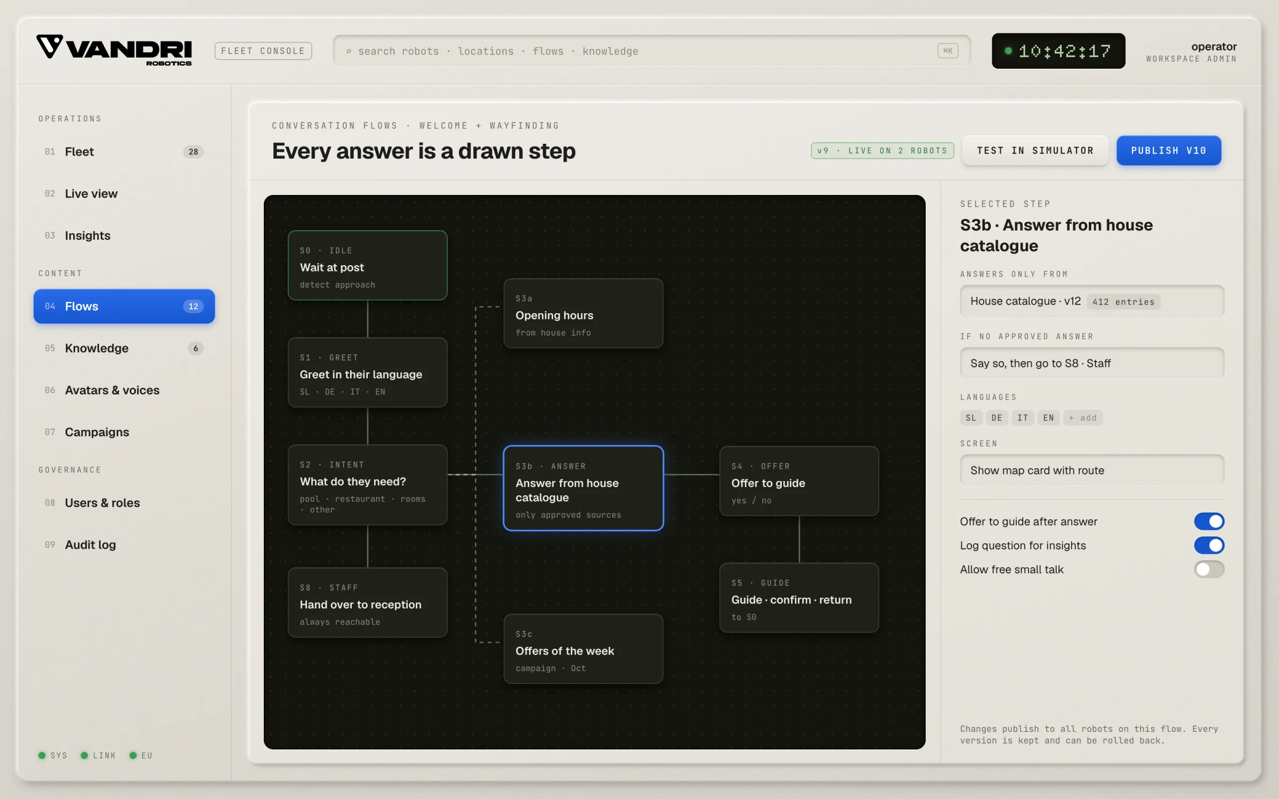Screen dimensions: 1279x799
Task: Click the DE language chip
Action: click(997, 418)
